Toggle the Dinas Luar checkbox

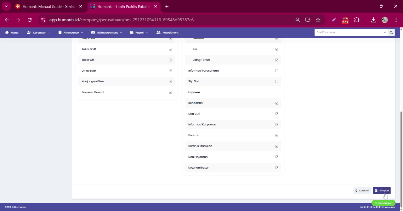(x=170, y=71)
